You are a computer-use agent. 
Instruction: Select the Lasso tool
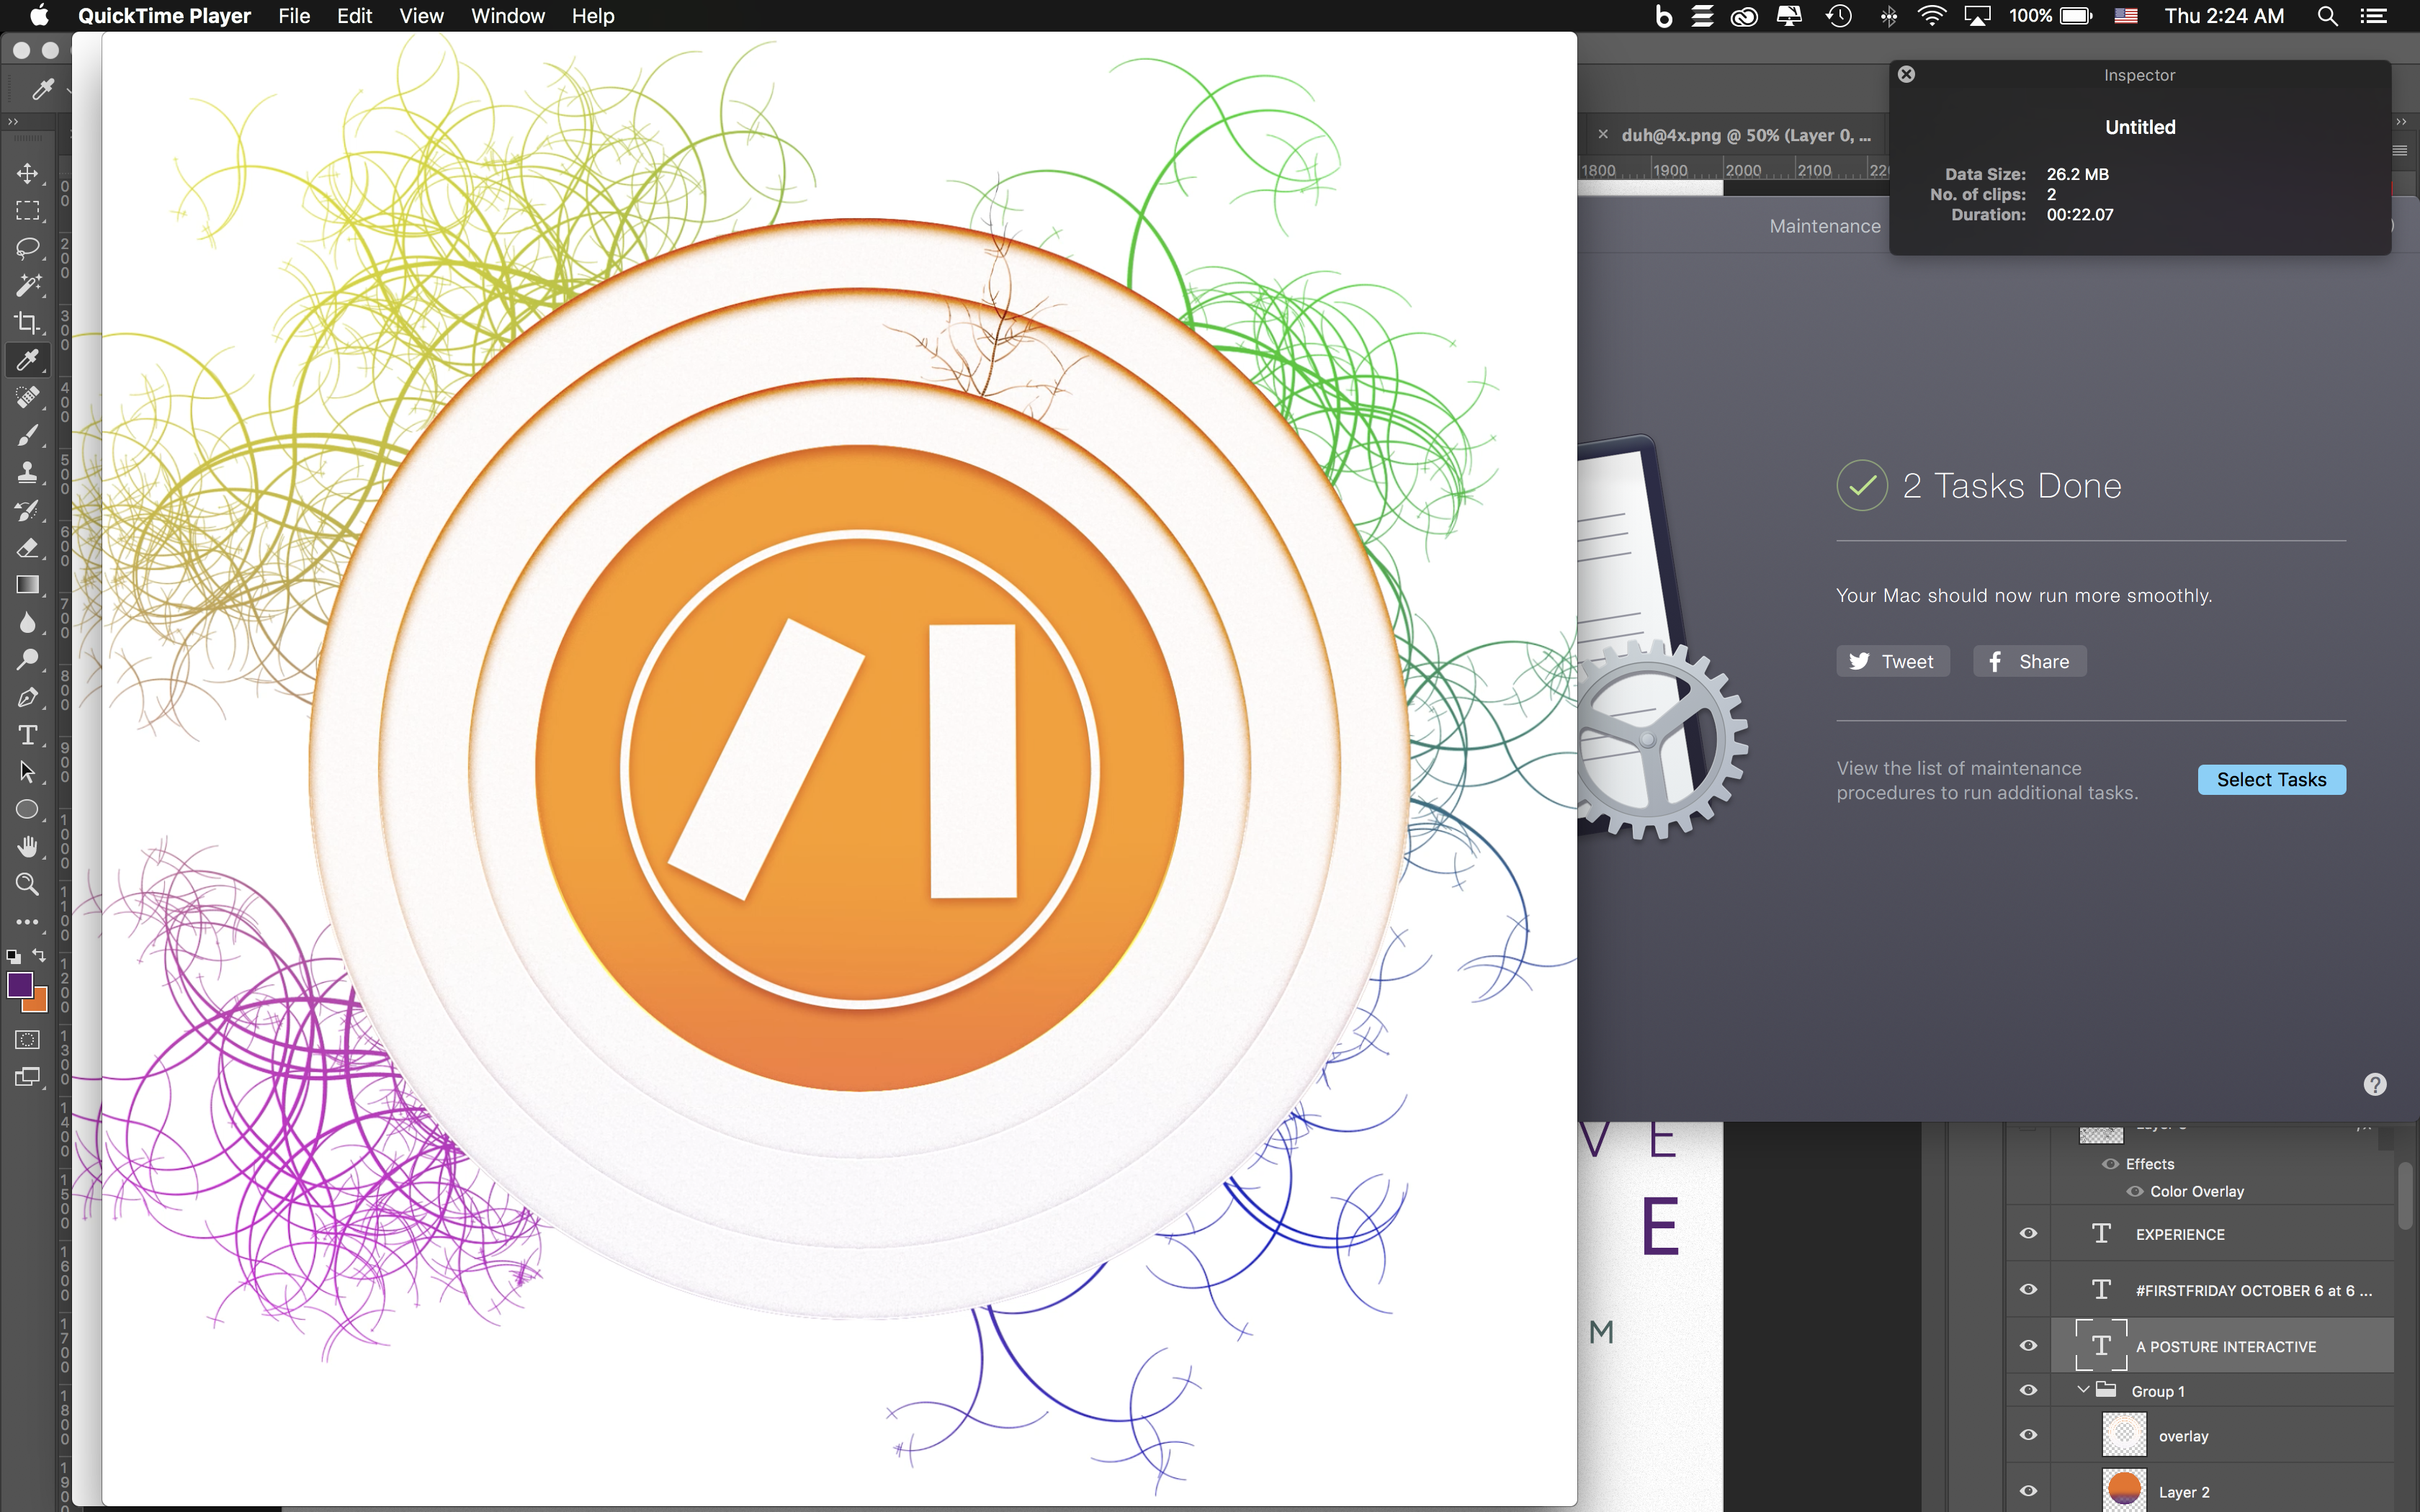(27, 247)
